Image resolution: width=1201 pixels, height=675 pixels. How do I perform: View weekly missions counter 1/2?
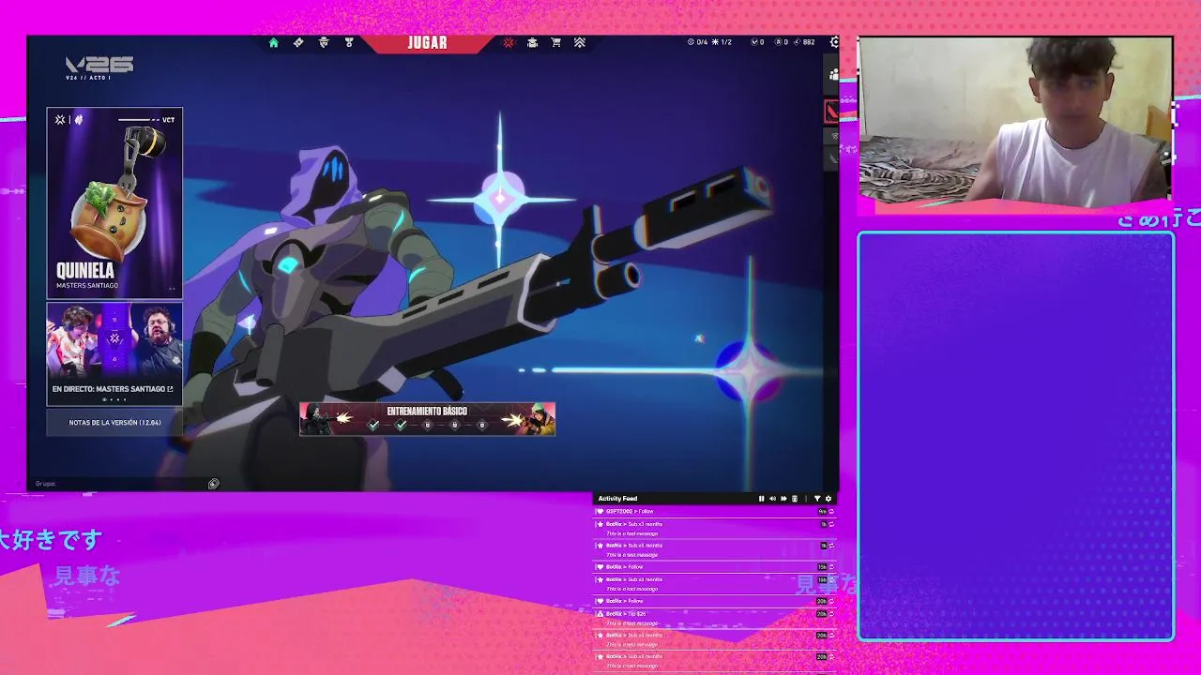722,42
